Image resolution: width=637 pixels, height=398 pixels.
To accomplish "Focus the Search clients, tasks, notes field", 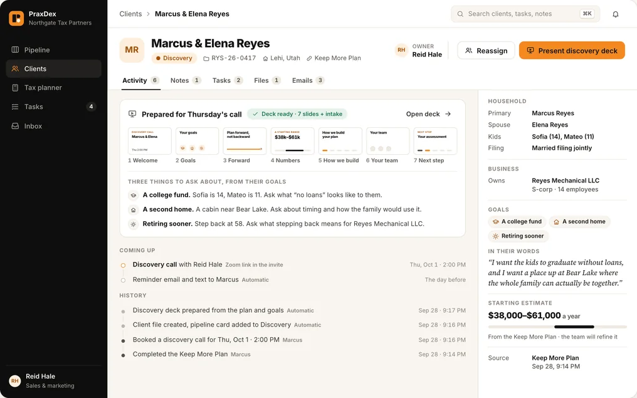I will [525, 14].
